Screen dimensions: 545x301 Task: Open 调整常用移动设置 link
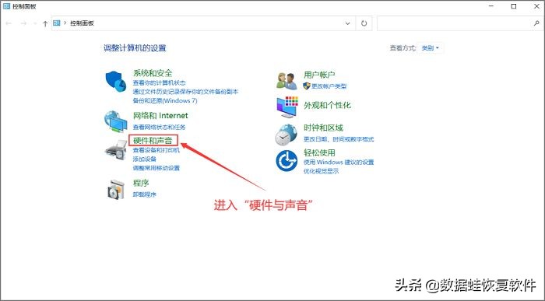(156, 168)
